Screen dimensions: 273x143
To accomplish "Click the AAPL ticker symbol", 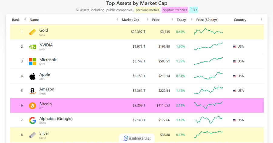I will (x=42, y=79).
